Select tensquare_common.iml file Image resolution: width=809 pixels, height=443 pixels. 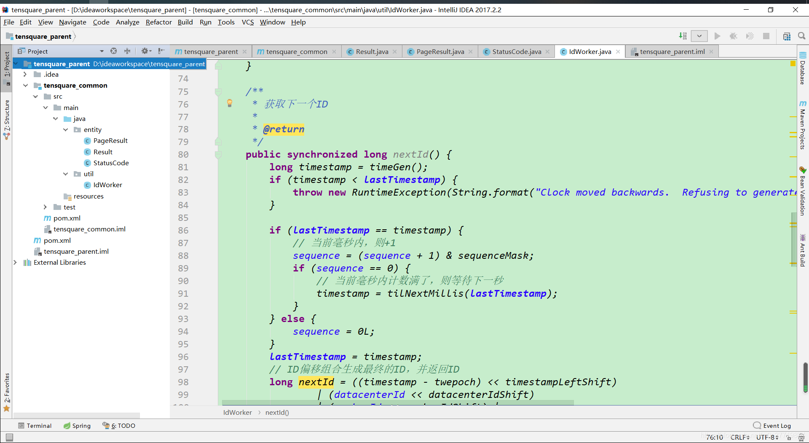point(89,229)
